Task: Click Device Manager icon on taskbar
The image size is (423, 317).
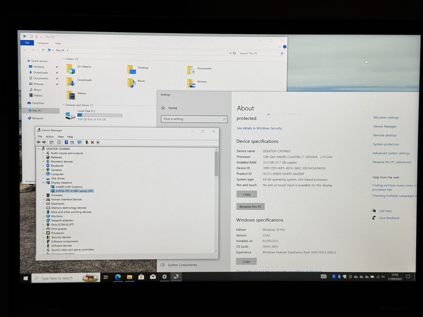Action: 176,277
